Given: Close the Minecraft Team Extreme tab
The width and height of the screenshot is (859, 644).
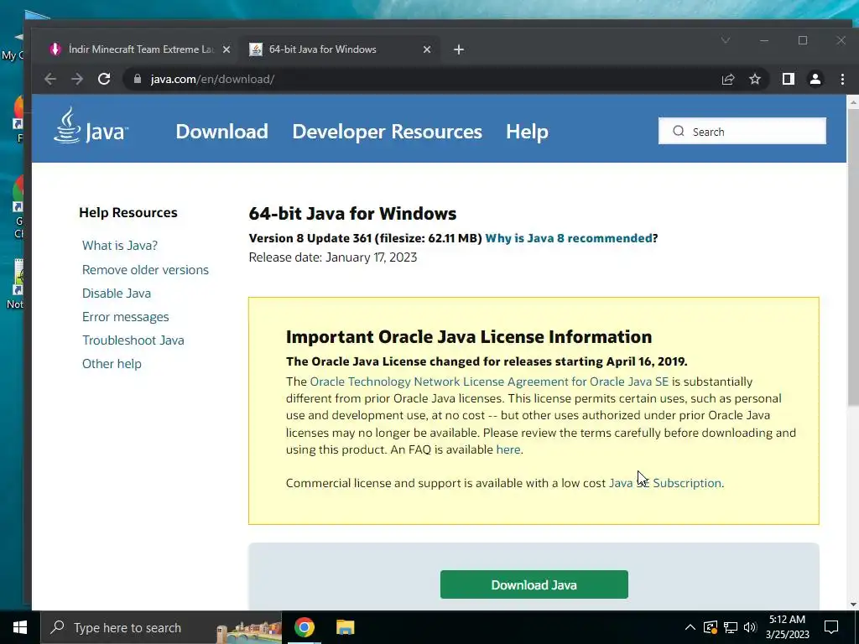Looking at the screenshot, I should [226, 49].
